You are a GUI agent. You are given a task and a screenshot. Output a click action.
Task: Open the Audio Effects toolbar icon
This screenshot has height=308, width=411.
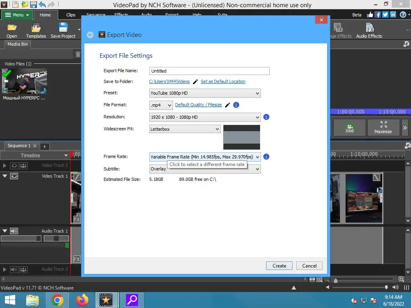click(x=369, y=30)
